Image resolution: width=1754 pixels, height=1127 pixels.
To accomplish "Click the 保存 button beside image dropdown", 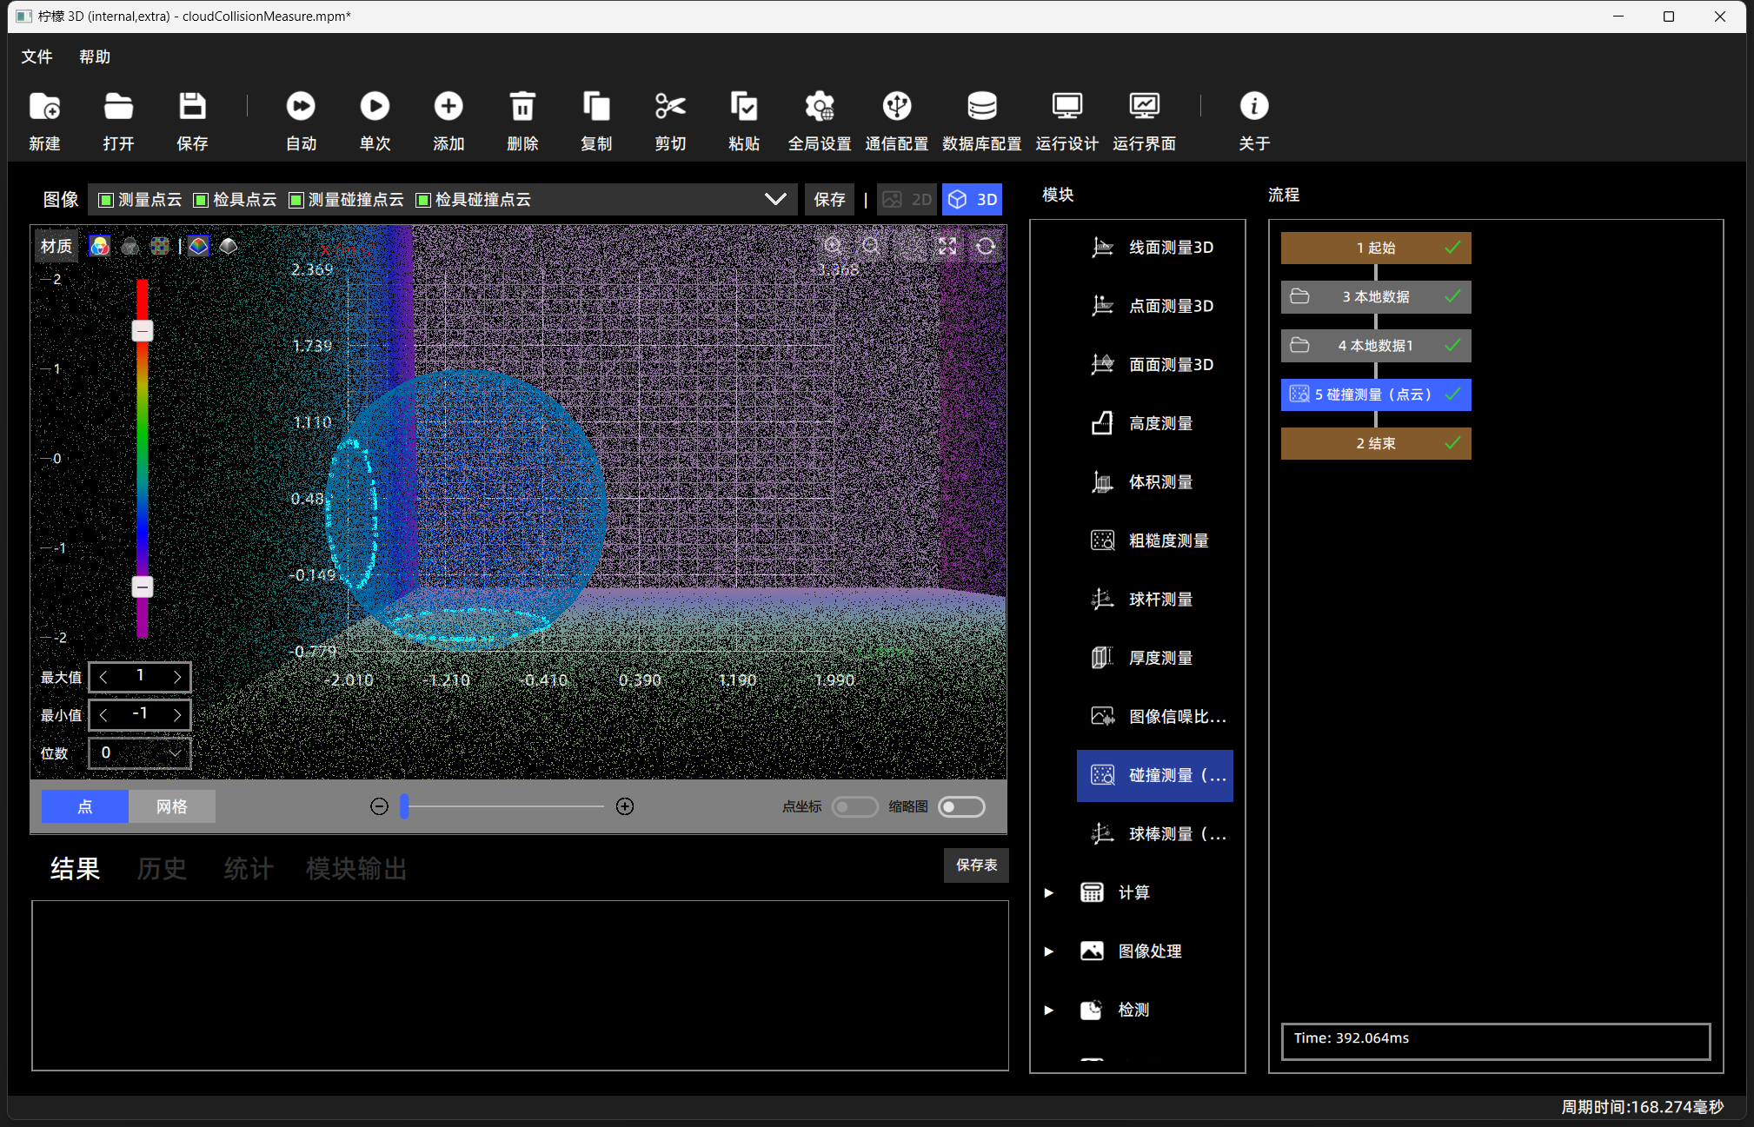I will [x=829, y=200].
